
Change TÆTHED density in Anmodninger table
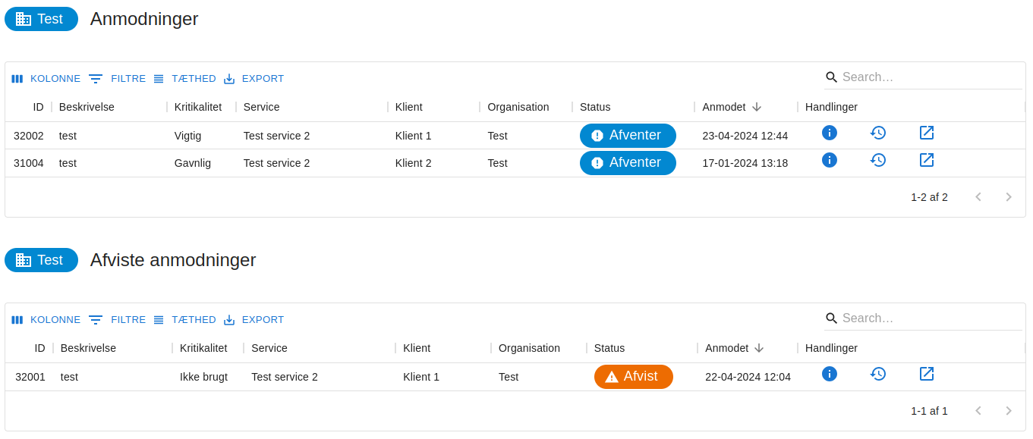click(185, 79)
